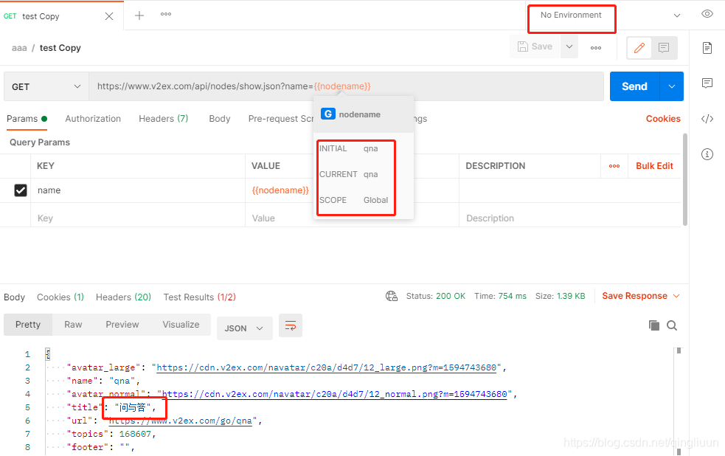Click the "name": "qna" response line
The image size is (725, 456).
coord(103,381)
